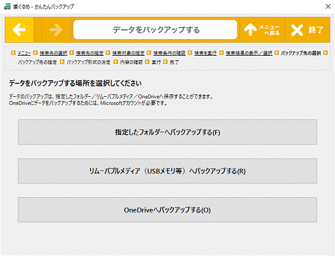Click heading データをバックアップする場所を選択してください
The image size is (335, 256).
(75, 83)
